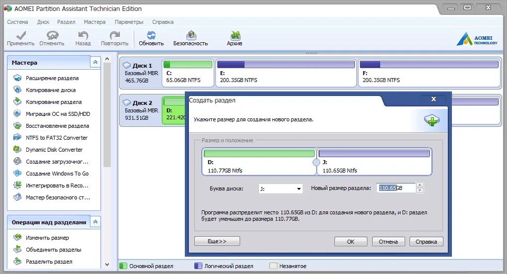The width and height of the screenshot is (507, 274).
Task: Click the Миграция ОС на SSD/HDD icon
Action: (17, 114)
